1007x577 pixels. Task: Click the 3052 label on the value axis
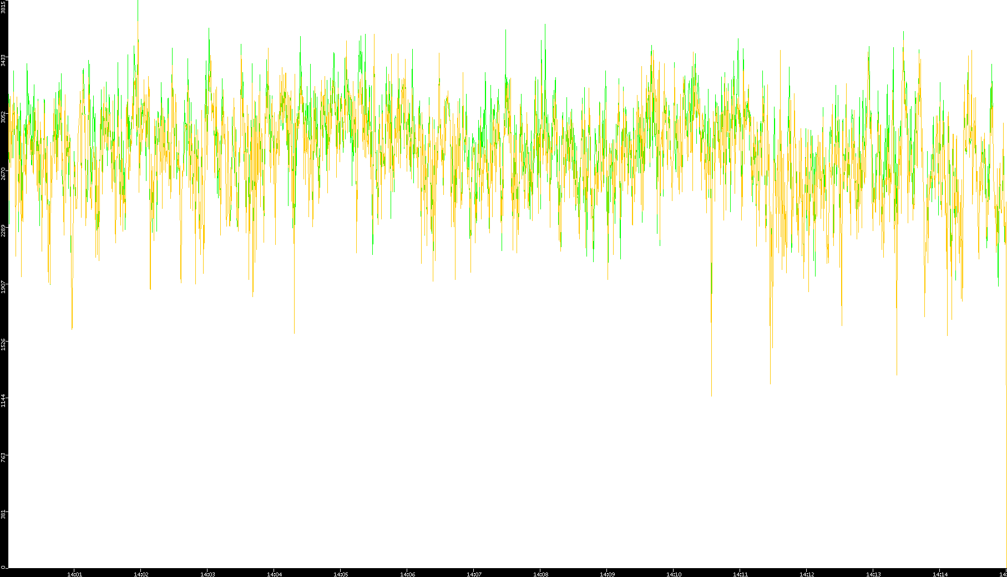pyautogui.click(x=3, y=117)
